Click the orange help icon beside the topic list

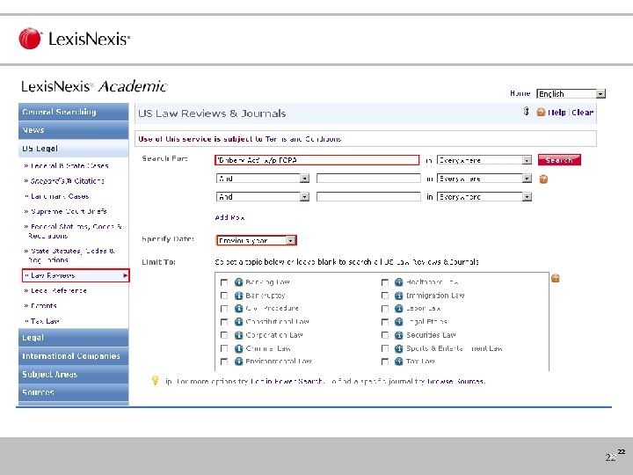tap(556, 278)
